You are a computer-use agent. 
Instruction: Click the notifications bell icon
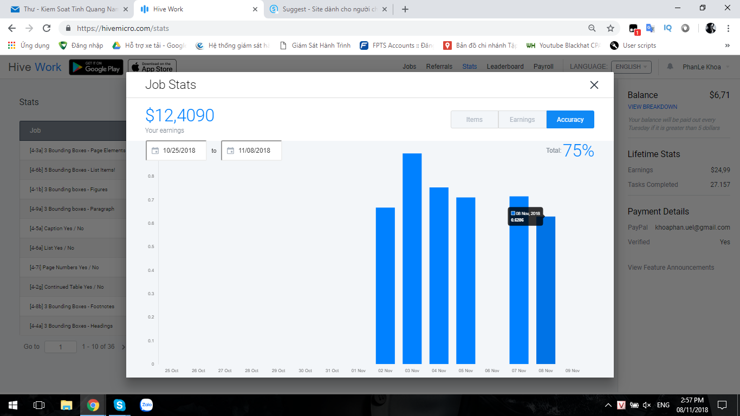[x=670, y=67]
